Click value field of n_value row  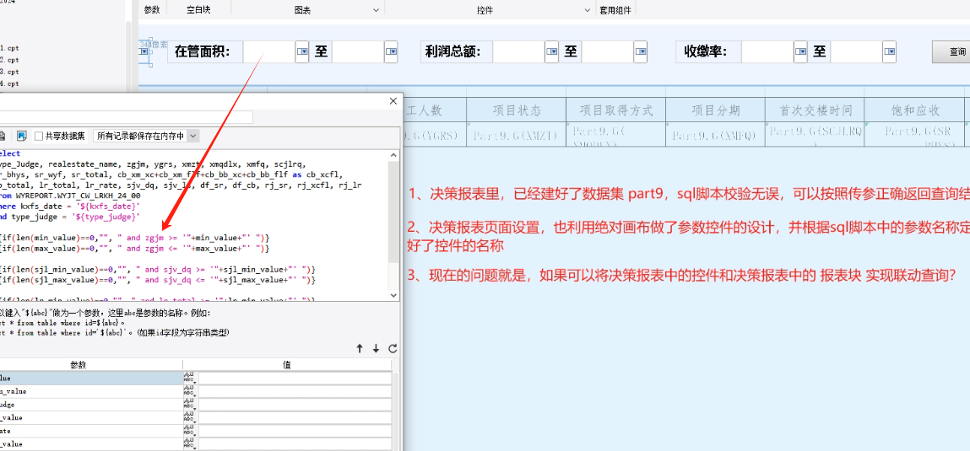coord(295,392)
